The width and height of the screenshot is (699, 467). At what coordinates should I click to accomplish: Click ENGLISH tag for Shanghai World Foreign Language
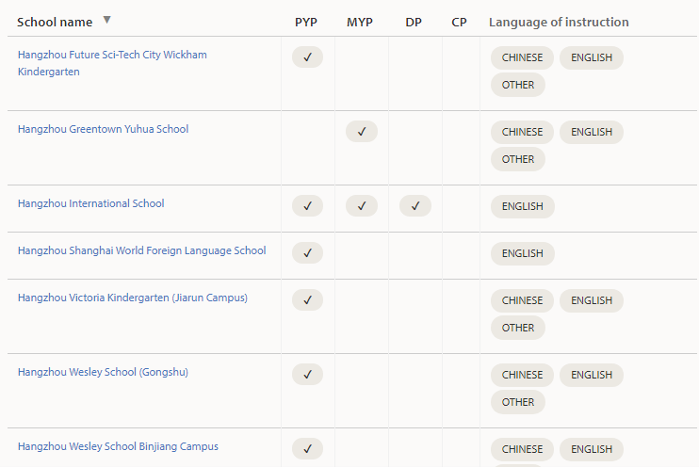point(523,253)
